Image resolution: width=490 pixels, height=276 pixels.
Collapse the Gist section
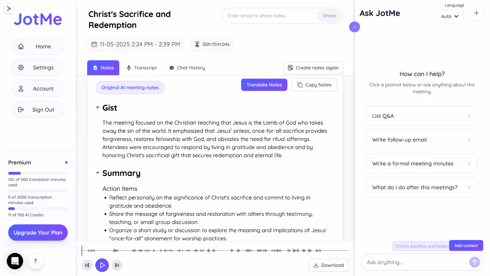tap(97, 108)
